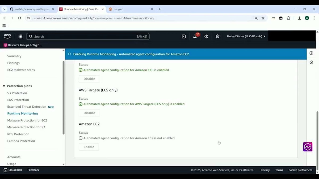The image size is (319, 179).
Task: Open Malware Protection for EC2
Action: tap(27, 120)
